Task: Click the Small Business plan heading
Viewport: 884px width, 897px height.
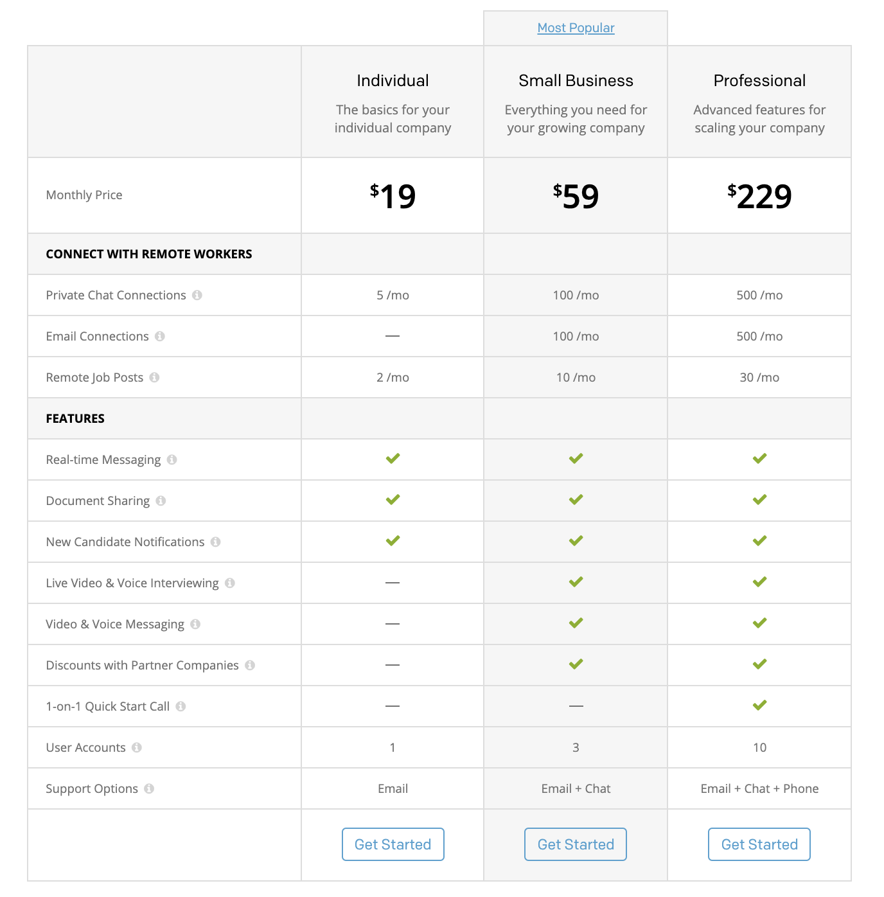Action: click(576, 80)
